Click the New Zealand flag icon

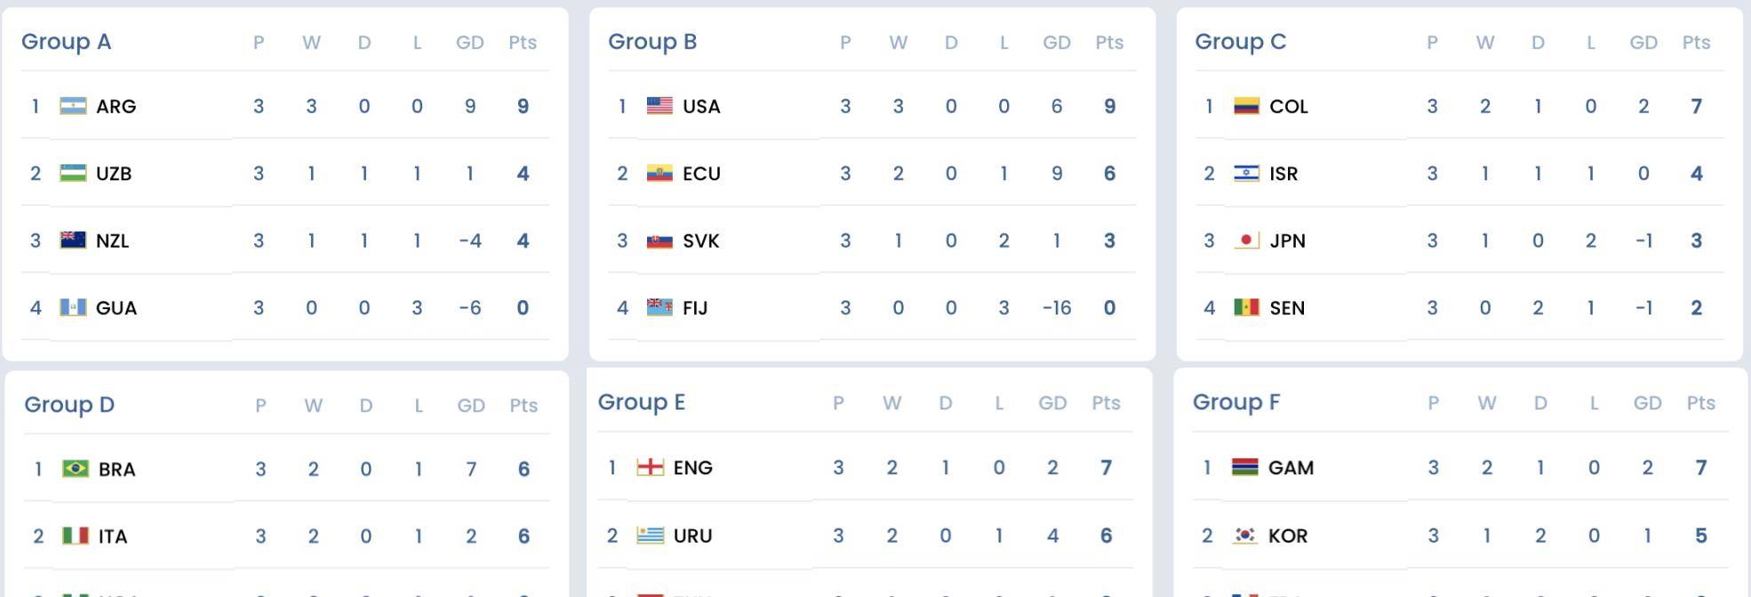(x=73, y=240)
